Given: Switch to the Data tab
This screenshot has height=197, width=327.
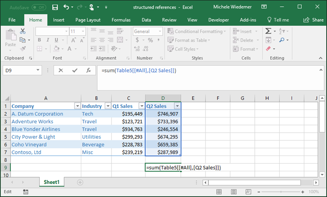Looking at the screenshot, I should click(146, 20).
